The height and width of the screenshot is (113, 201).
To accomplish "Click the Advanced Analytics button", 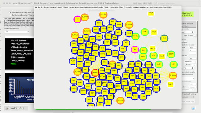I will pyautogui.click(x=187, y=14).
